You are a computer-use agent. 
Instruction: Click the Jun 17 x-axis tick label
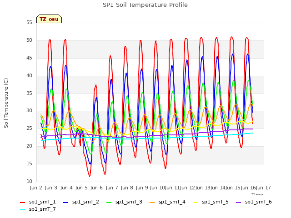tap(263, 188)
